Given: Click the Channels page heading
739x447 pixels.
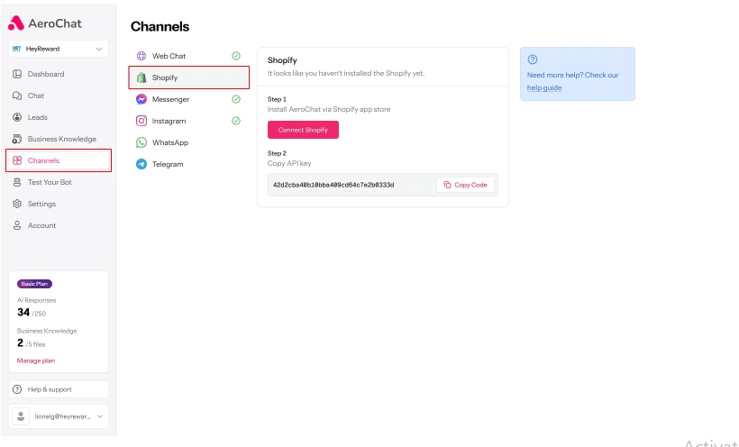Looking at the screenshot, I should tap(160, 26).
